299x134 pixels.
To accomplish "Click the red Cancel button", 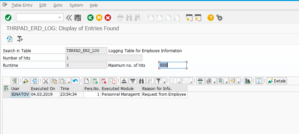I will point(108,18).
